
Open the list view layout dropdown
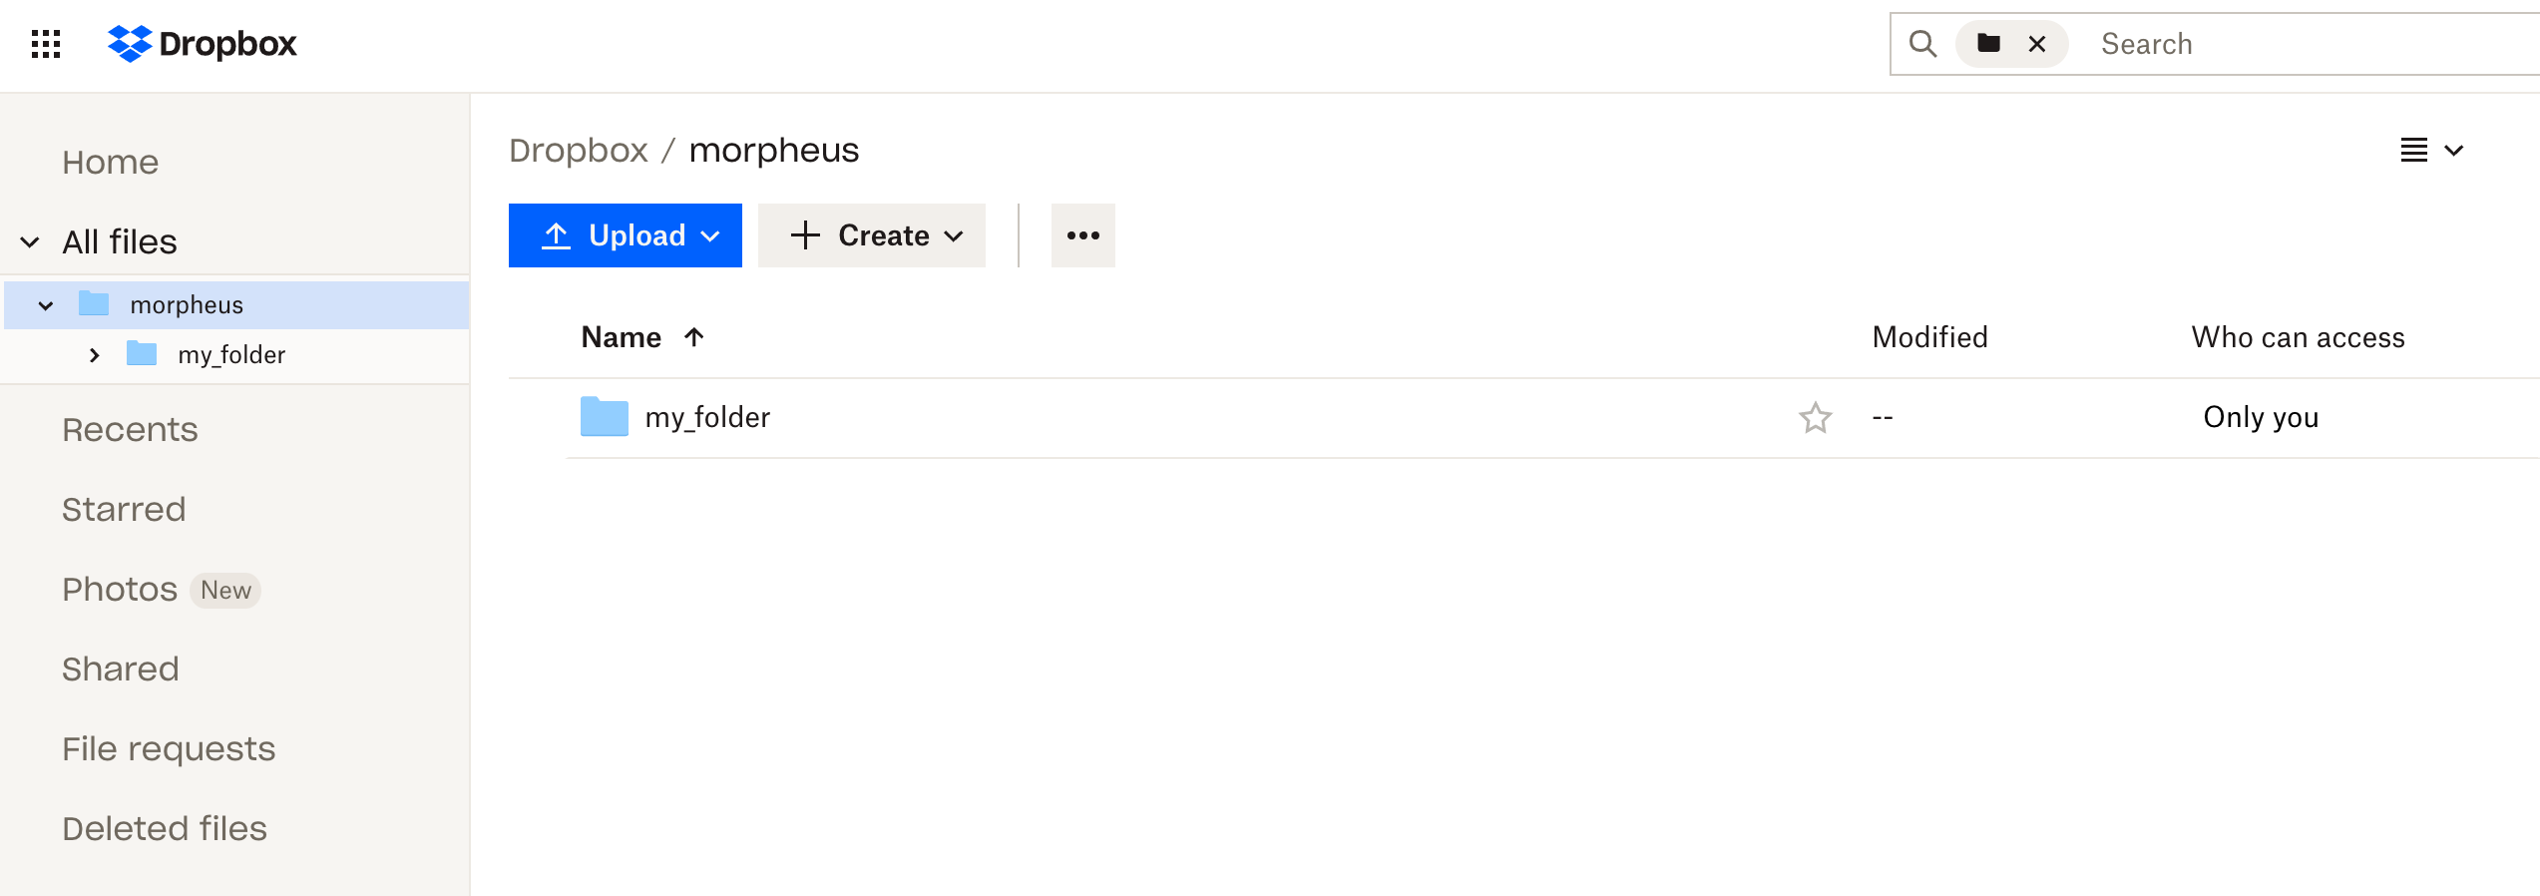pos(2431,151)
